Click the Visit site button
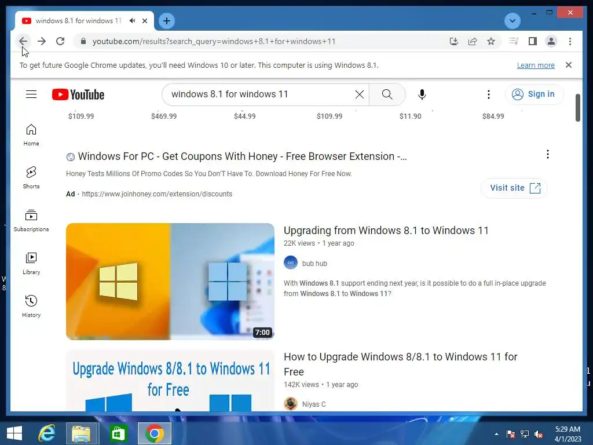The height and width of the screenshot is (445, 593). [x=514, y=188]
